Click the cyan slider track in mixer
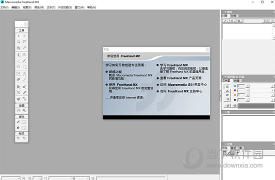This screenshot has width=275, height=180. coord(260,86)
